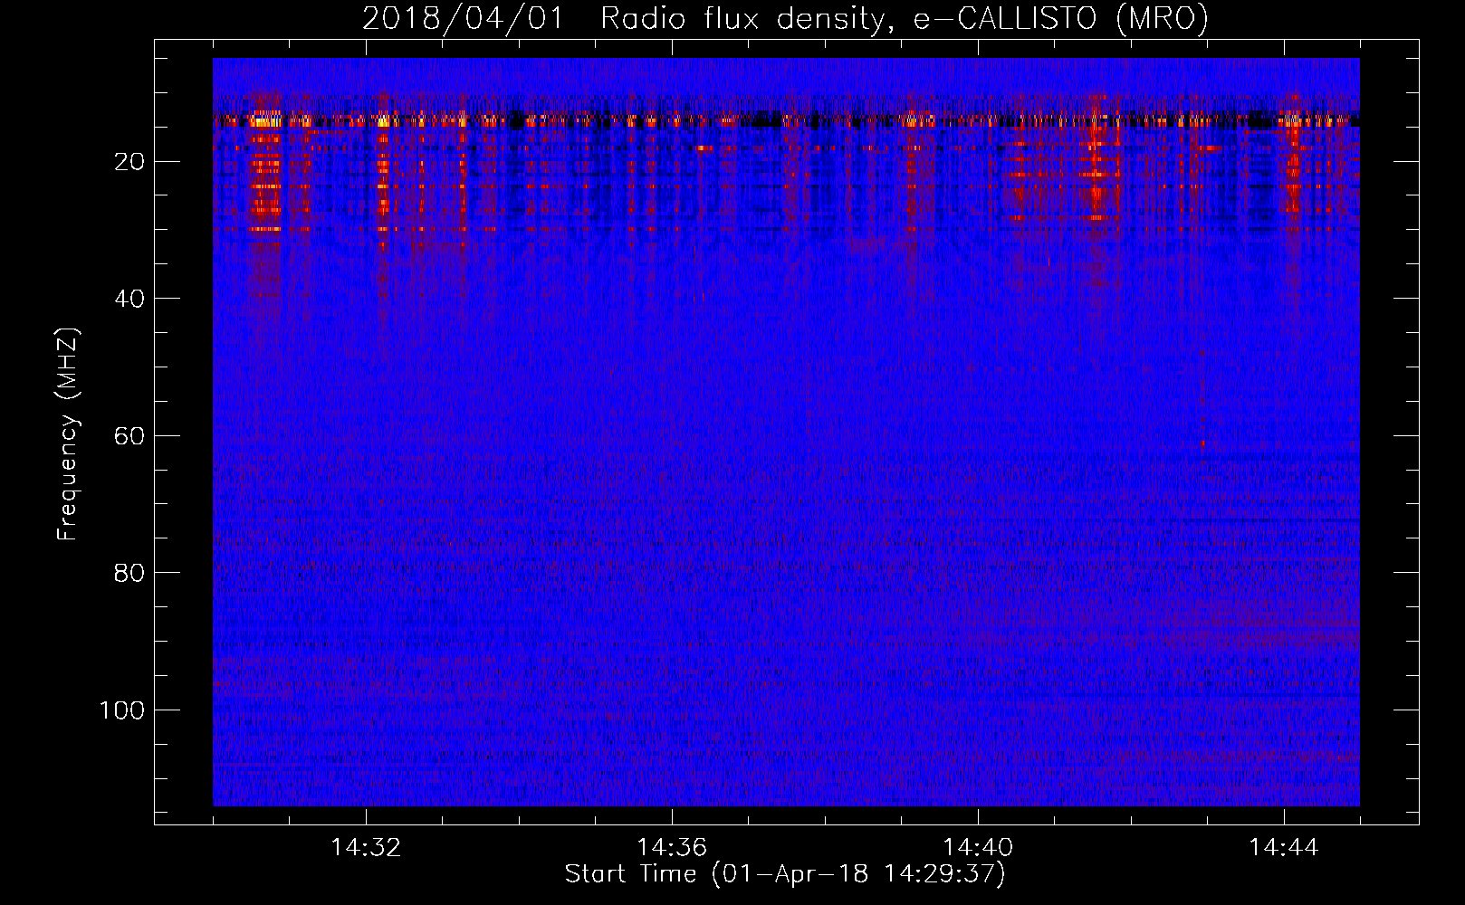The width and height of the screenshot is (1465, 905).
Task: Choose the 80 MHz frequency tick label
Action: coord(129,573)
